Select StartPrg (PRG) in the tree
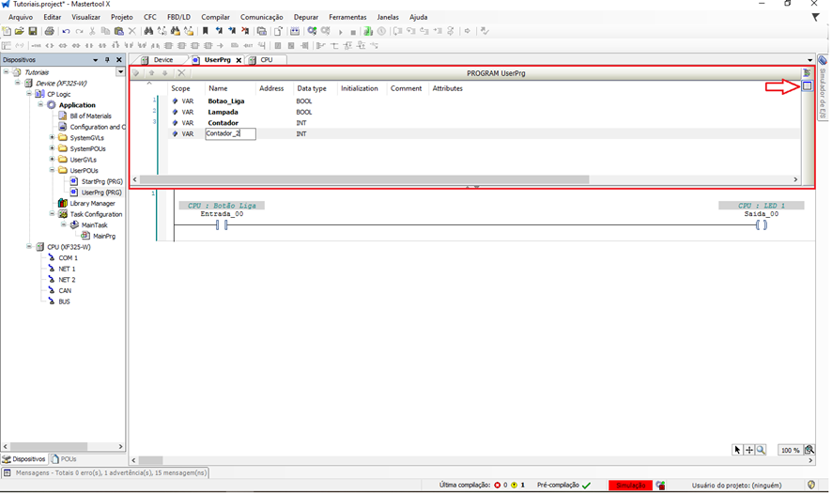The height and width of the screenshot is (494, 832). pyautogui.click(x=101, y=181)
